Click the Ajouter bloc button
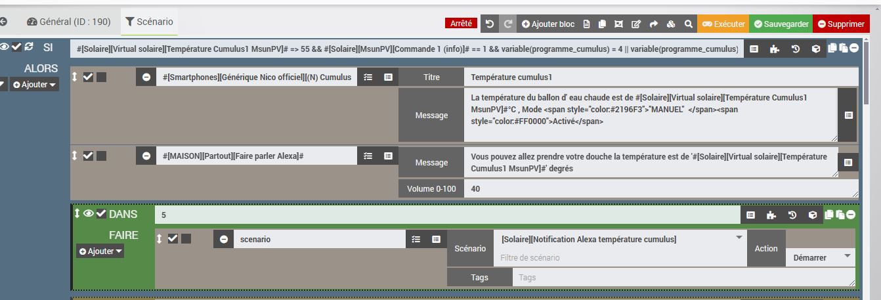 (x=548, y=24)
